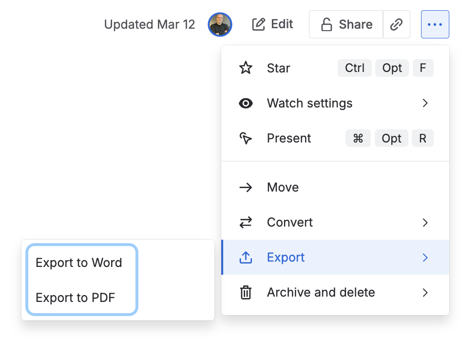Image resolution: width=461 pixels, height=353 pixels.
Task: Click the Convert swap arrows icon
Action: 246,222
